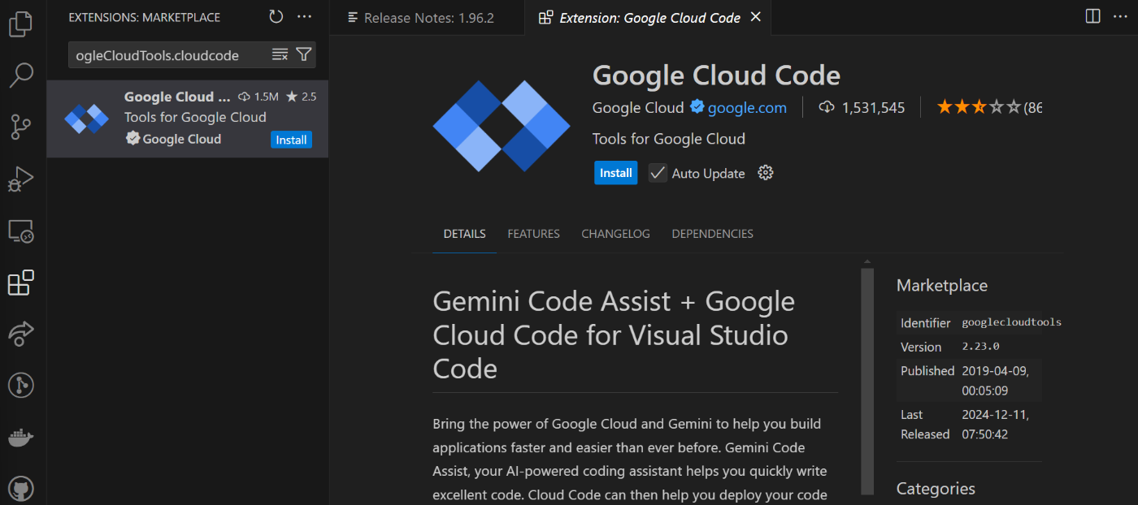Select the Run and Debug icon
This screenshot has width=1138, height=505.
click(21, 179)
